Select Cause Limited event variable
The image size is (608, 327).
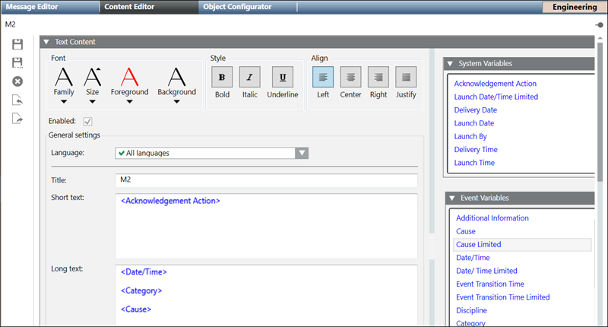pyautogui.click(x=478, y=245)
